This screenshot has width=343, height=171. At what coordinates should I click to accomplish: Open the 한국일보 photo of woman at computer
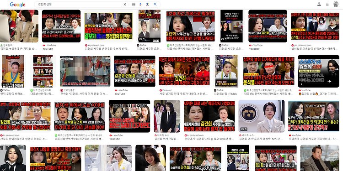pyautogui.click(x=19, y=26)
